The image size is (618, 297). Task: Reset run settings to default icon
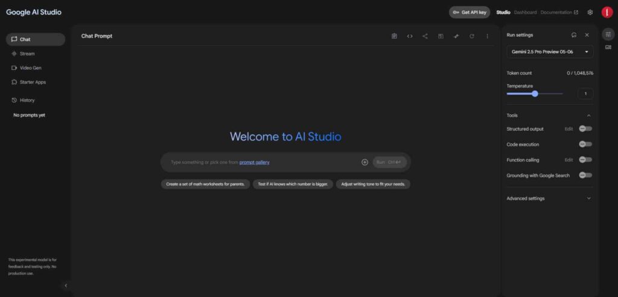click(x=574, y=35)
